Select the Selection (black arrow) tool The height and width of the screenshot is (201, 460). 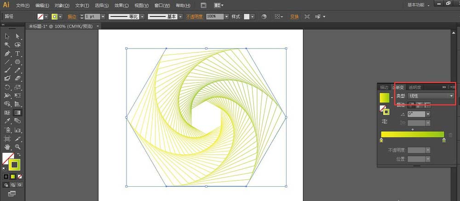click(7, 36)
